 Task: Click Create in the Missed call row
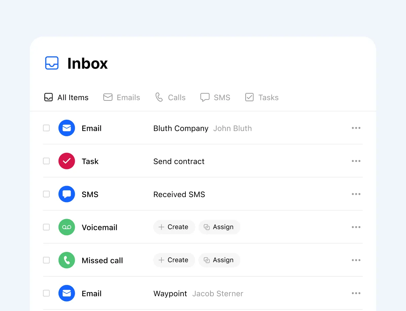(174, 260)
